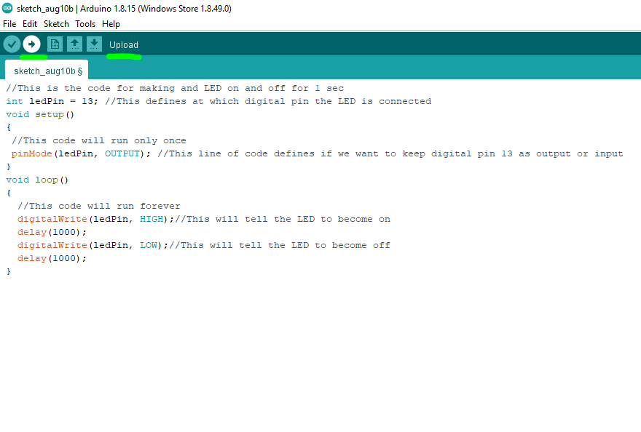Click 'void loop()' line
This screenshot has width=641, height=432.
pos(37,180)
